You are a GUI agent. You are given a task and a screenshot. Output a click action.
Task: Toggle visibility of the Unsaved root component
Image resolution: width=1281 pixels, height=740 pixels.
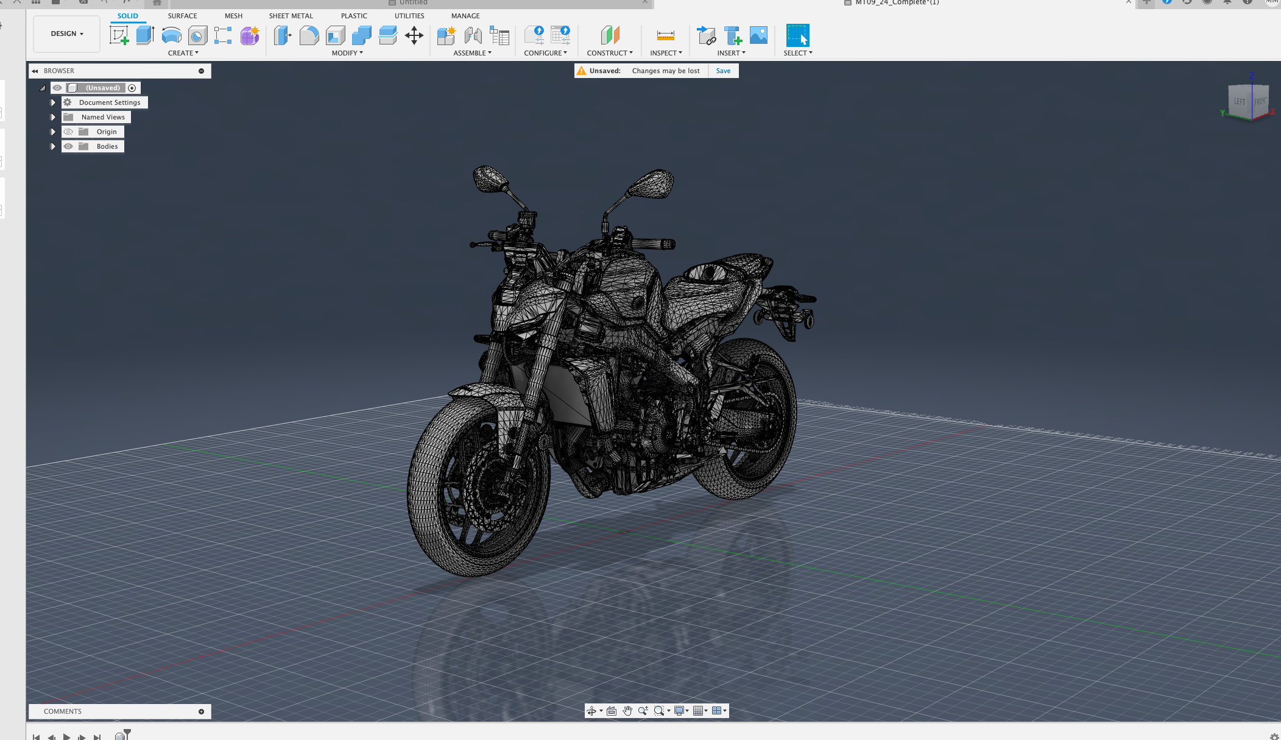(x=57, y=88)
